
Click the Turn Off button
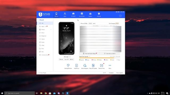click(x=66, y=59)
